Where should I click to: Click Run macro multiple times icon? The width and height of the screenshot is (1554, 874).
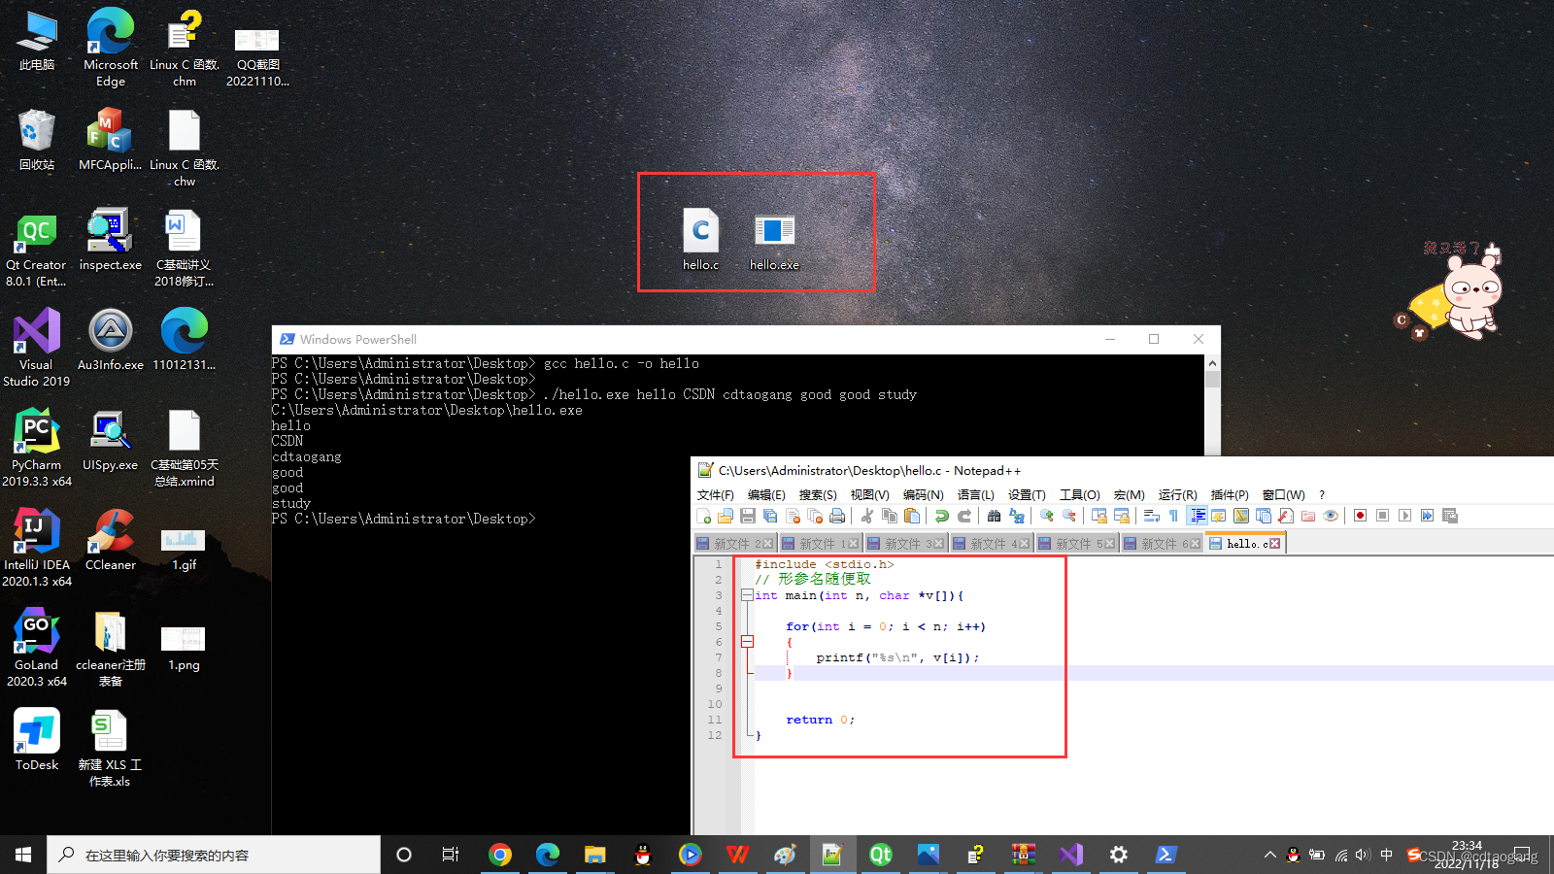[1428, 516]
